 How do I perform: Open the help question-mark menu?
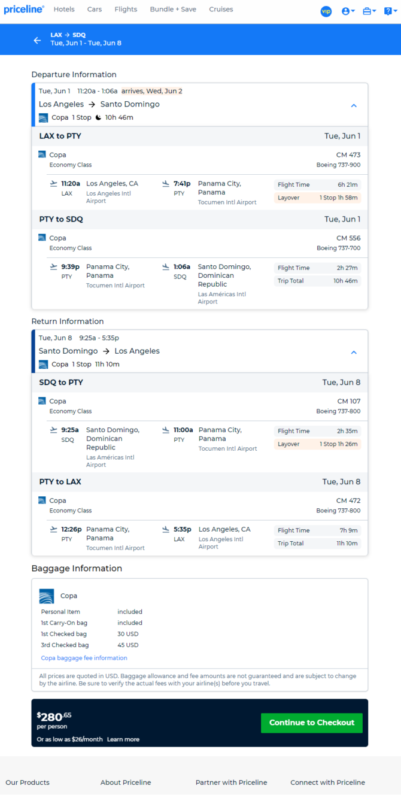coord(390,11)
